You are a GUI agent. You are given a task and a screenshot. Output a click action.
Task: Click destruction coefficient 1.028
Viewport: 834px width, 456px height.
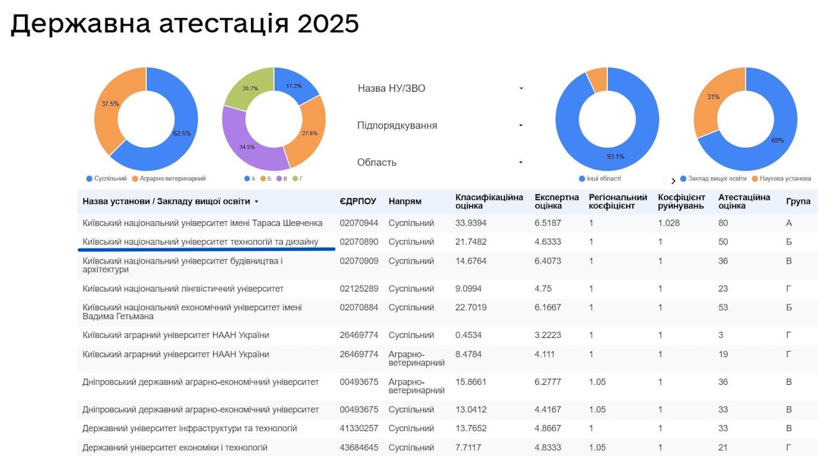pos(669,223)
